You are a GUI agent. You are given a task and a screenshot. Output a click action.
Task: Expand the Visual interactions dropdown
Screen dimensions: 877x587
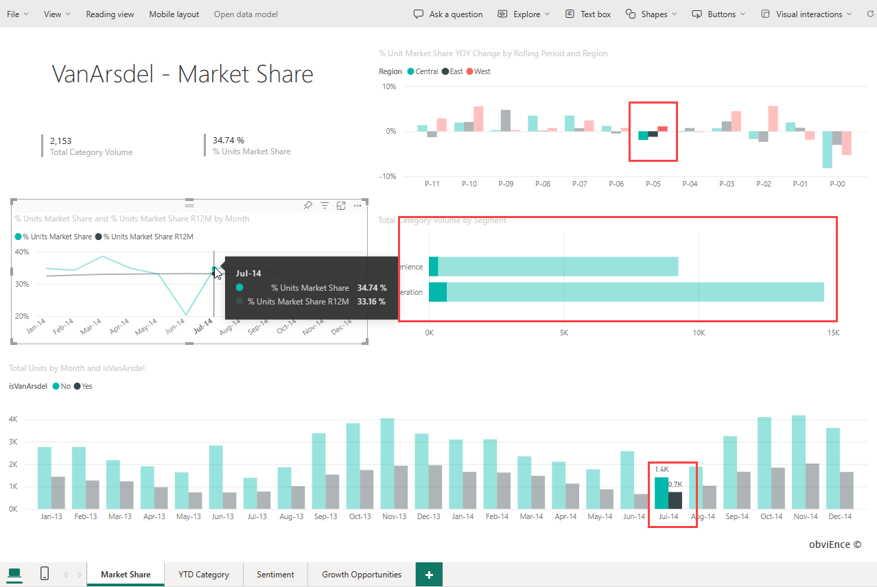[806, 14]
